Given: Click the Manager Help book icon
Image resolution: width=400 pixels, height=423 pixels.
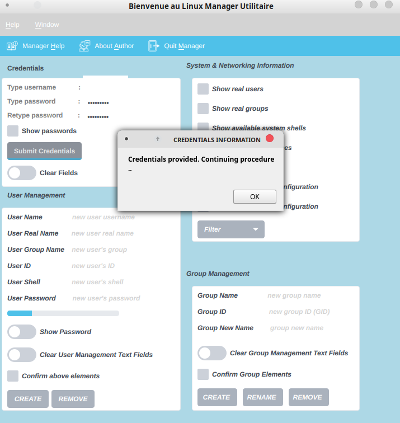Looking at the screenshot, I should [12, 46].
